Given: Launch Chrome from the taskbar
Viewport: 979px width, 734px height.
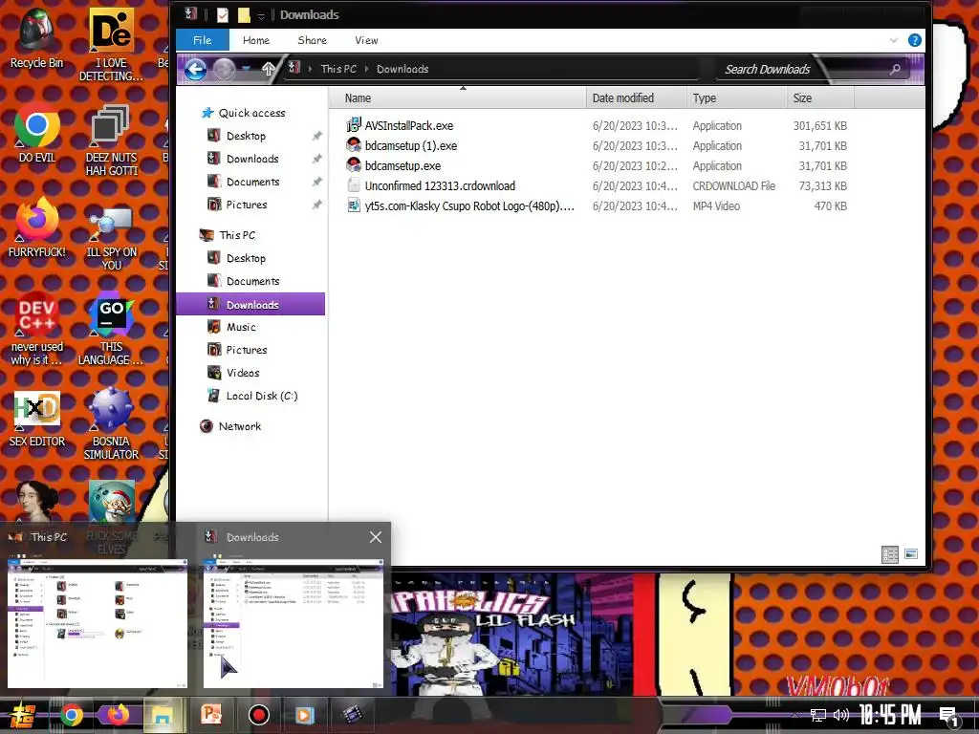Looking at the screenshot, I should click(x=71, y=715).
